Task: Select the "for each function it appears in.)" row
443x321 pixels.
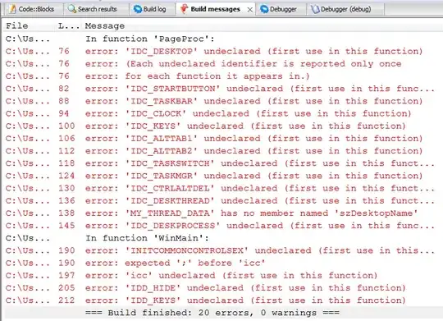Action: click(x=221, y=76)
